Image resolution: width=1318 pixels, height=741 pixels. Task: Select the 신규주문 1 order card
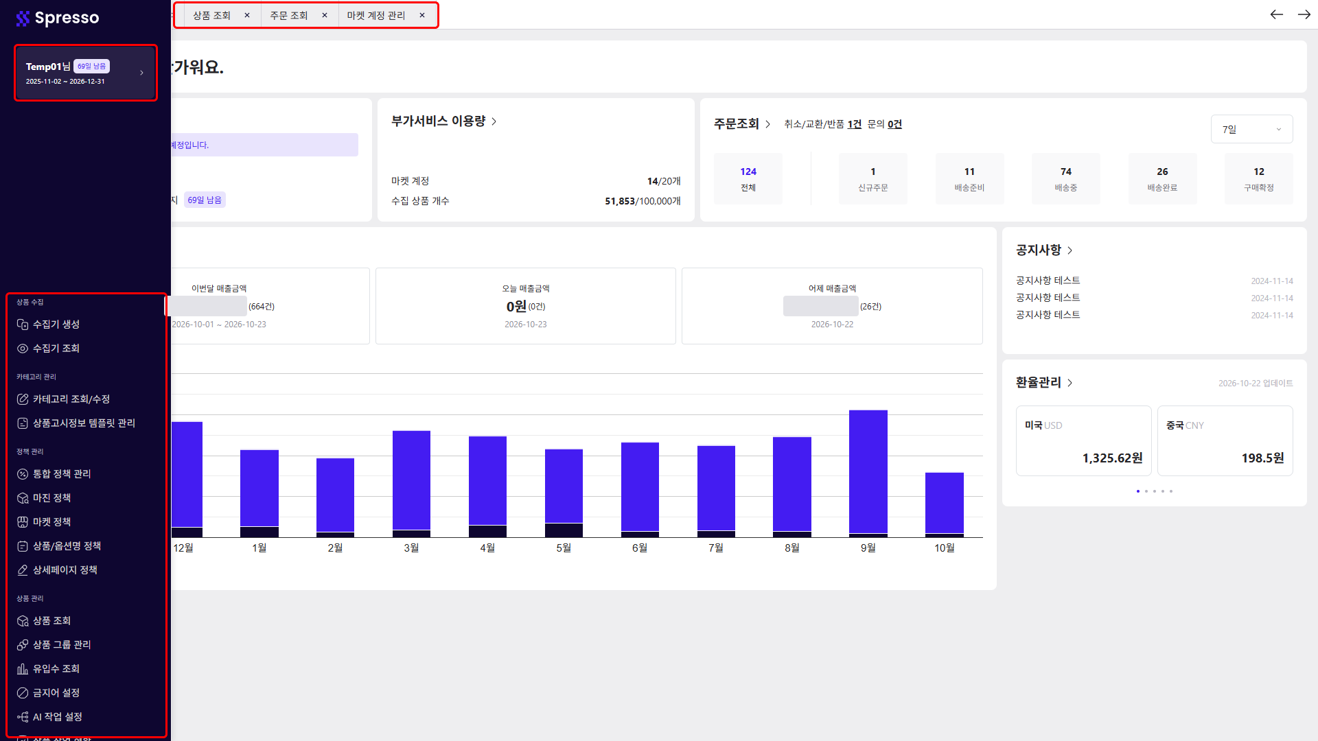click(873, 179)
